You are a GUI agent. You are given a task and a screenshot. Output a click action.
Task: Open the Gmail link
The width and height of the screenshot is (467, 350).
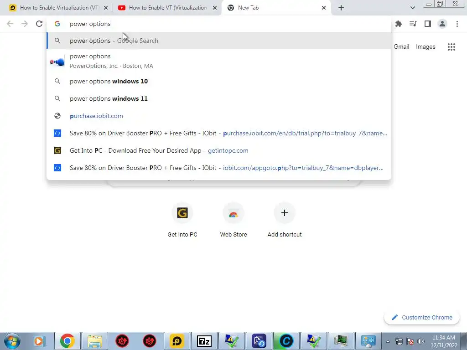point(401,47)
